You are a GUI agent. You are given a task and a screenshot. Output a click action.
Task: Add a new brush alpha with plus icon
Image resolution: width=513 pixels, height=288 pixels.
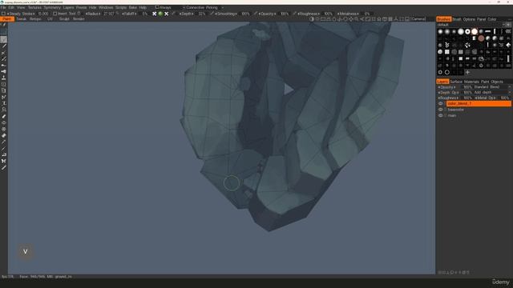[x=467, y=72]
